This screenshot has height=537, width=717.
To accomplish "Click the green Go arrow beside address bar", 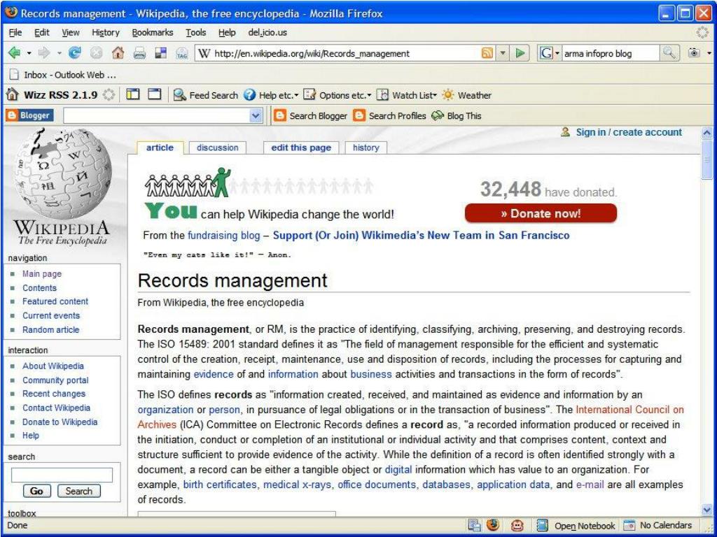I will 520,53.
